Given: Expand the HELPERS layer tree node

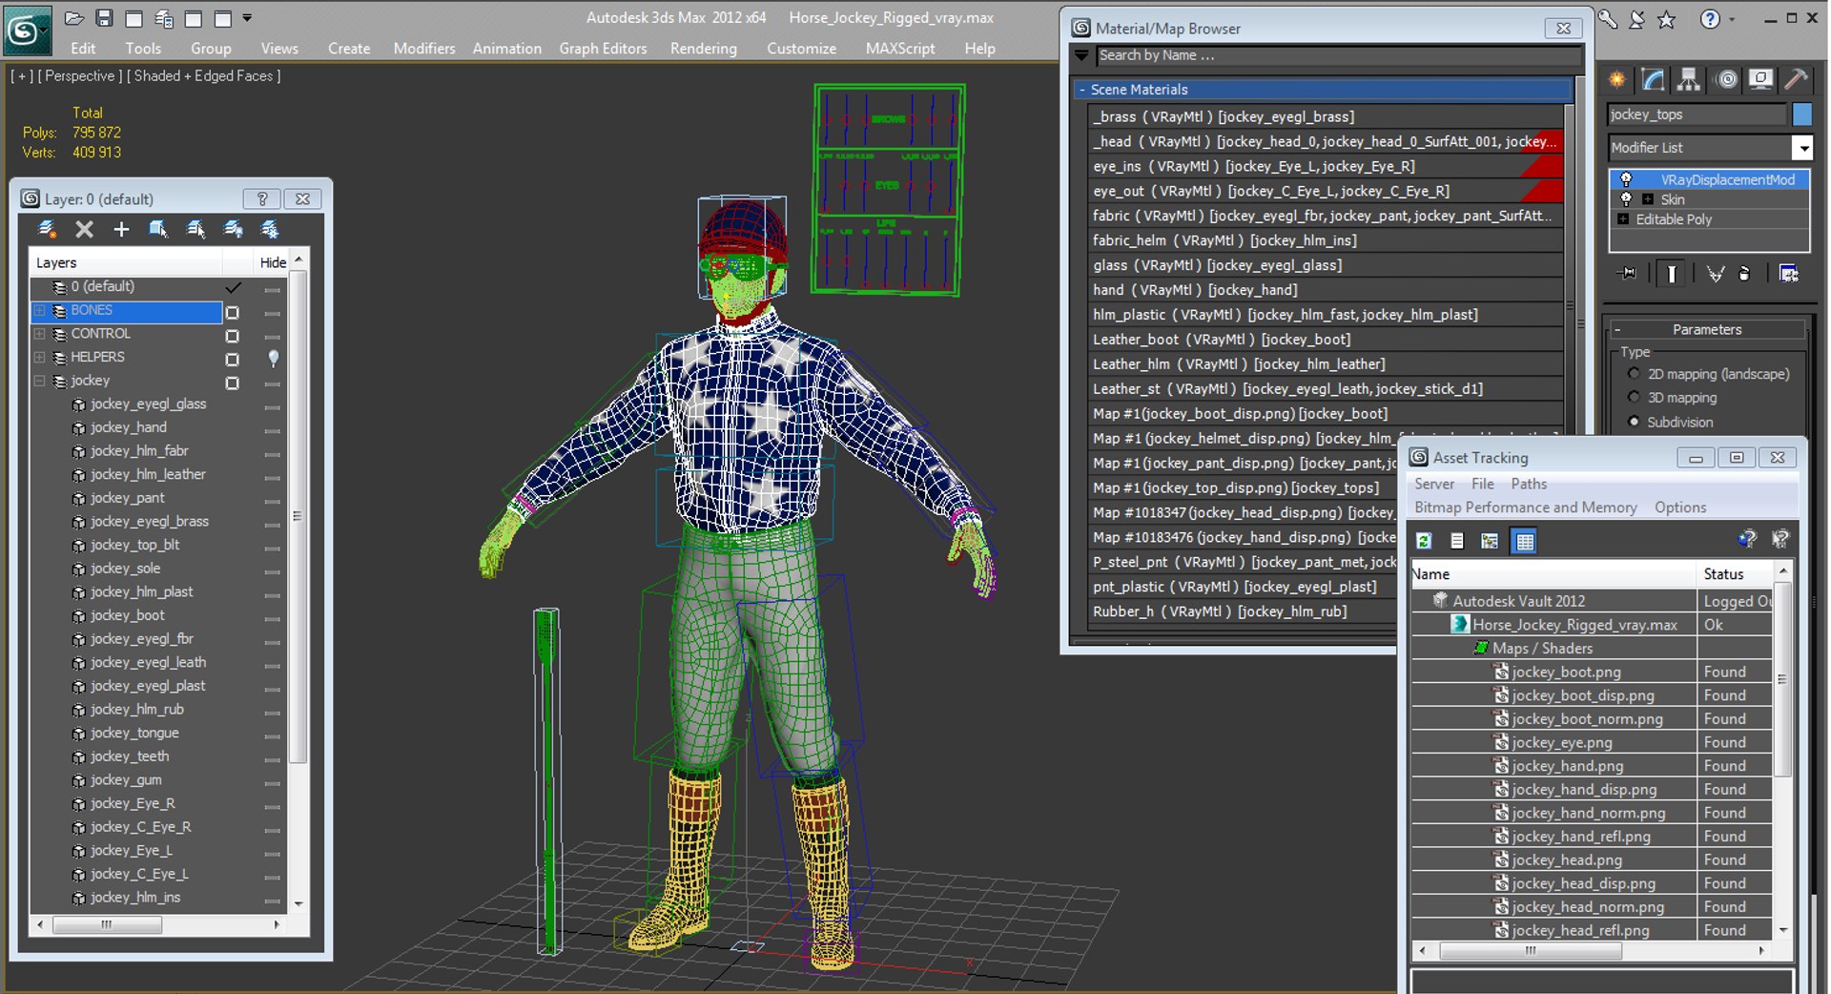Looking at the screenshot, I should (x=40, y=357).
